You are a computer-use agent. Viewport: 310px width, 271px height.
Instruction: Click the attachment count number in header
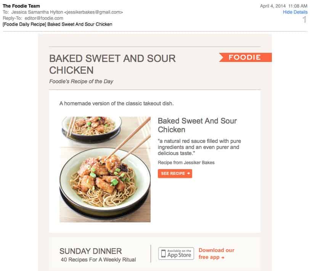(305, 19)
